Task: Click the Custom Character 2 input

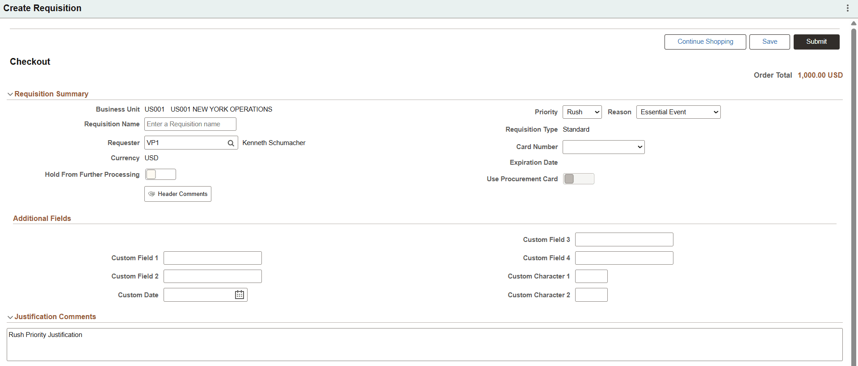Action: tap(591, 295)
